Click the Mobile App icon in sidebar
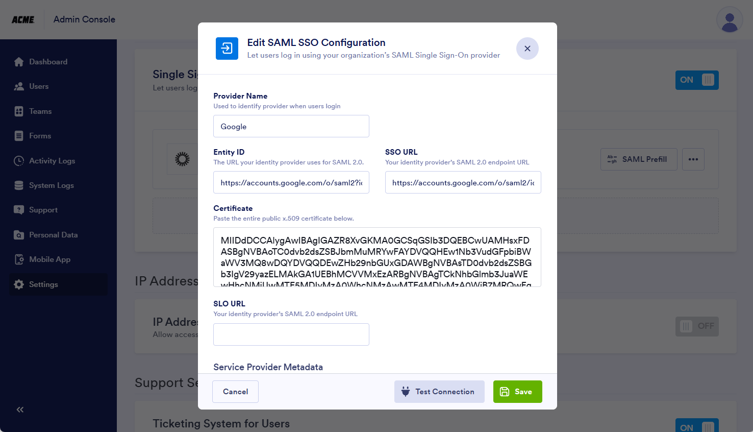753x432 pixels. [x=19, y=259]
